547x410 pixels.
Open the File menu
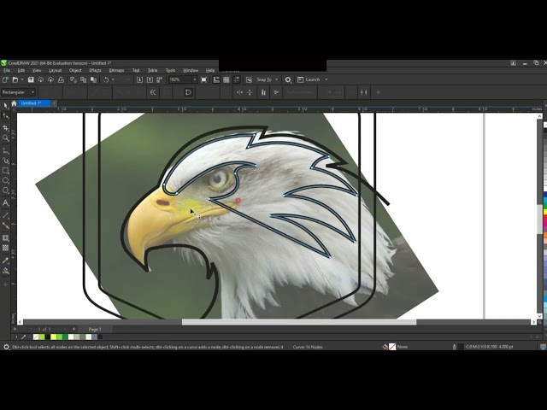(x=7, y=70)
